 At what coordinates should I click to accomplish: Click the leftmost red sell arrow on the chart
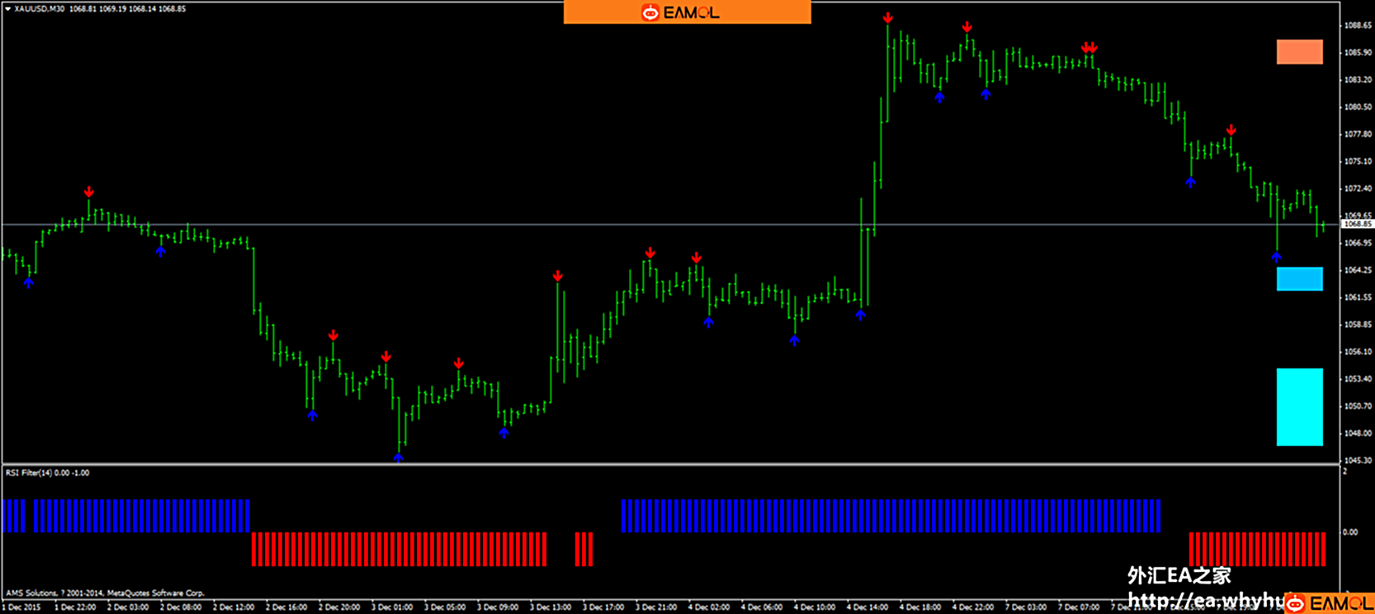(x=89, y=192)
